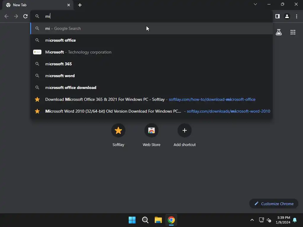This screenshot has height=227, width=303.
Task: Choose "microsoft office" suggestion
Action: pyautogui.click(x=151, y=40)
